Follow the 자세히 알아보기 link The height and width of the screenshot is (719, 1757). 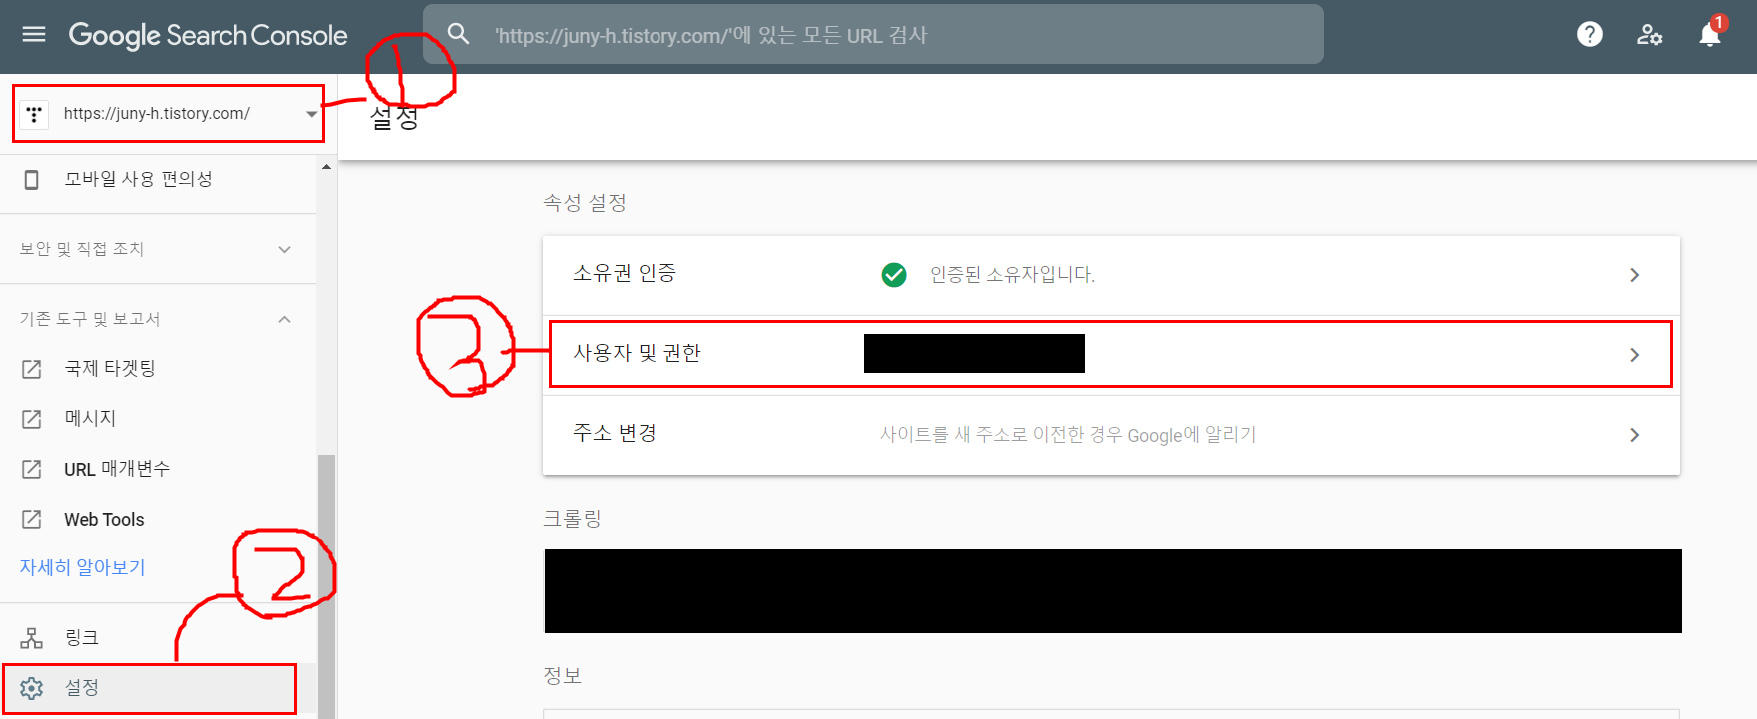point(83,567)
